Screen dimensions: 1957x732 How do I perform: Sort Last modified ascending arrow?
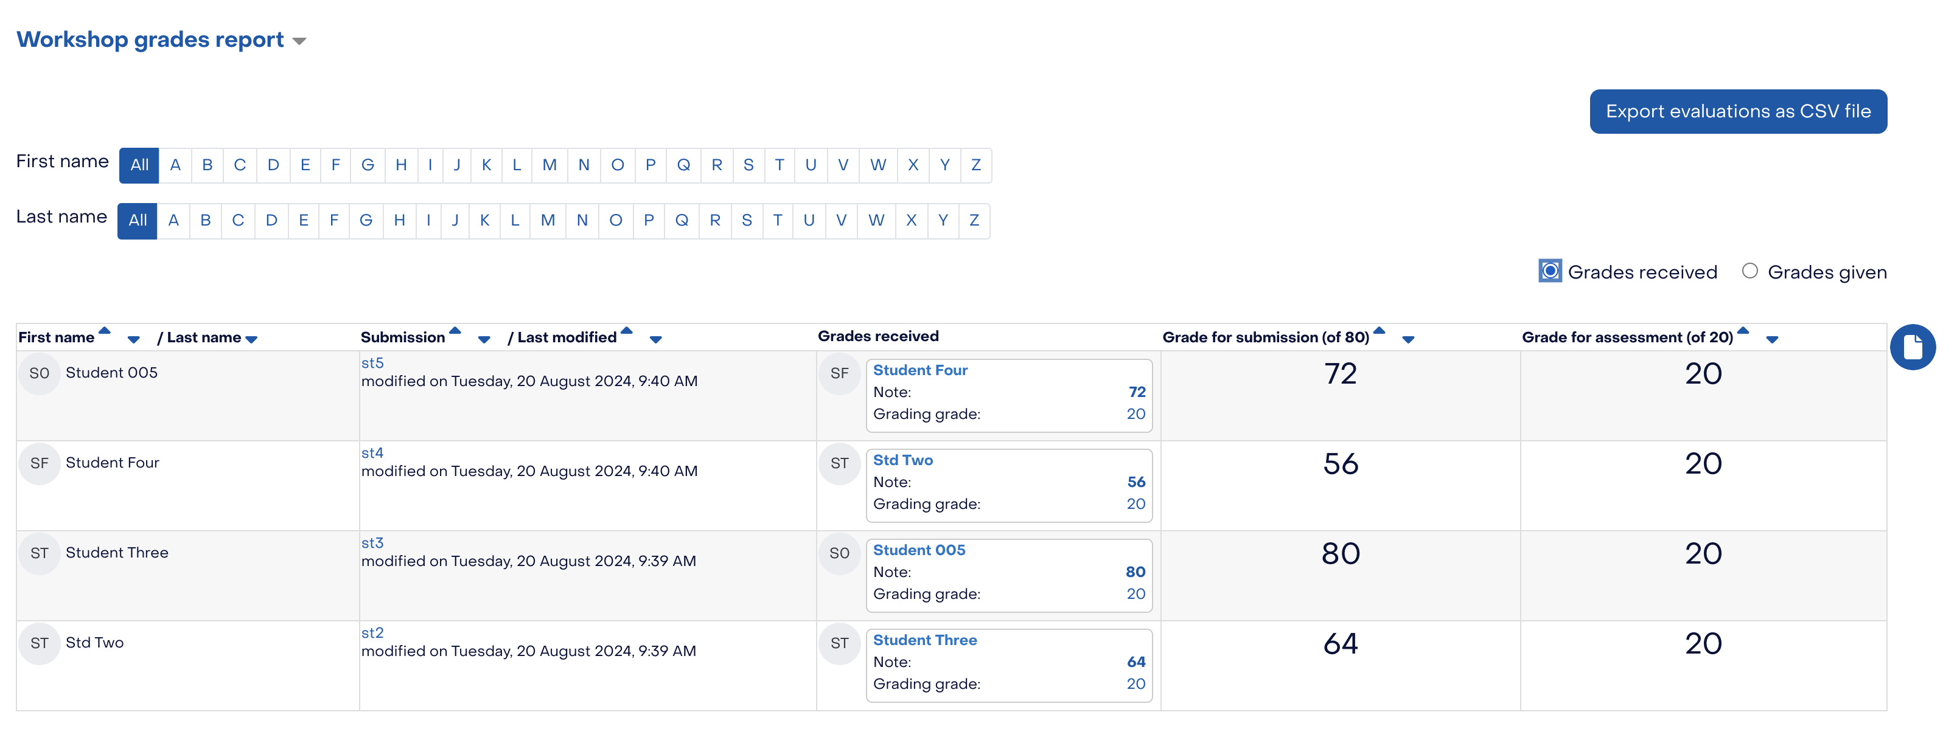click(627, 330)
